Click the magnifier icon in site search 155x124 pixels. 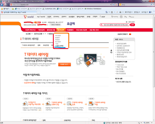tap(101, 25)
